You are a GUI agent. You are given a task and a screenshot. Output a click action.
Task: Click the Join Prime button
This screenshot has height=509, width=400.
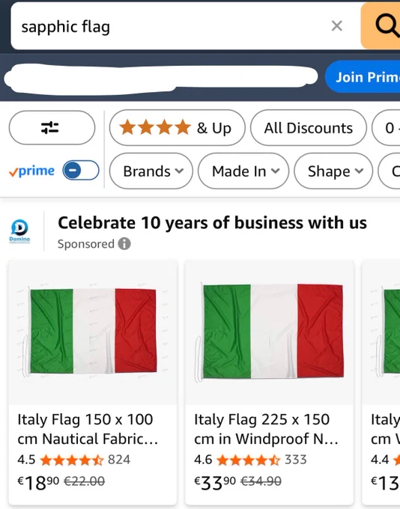363,76
